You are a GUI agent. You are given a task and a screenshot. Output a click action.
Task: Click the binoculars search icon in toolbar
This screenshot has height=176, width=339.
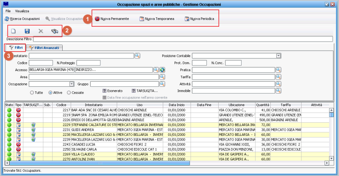[54, 31]
